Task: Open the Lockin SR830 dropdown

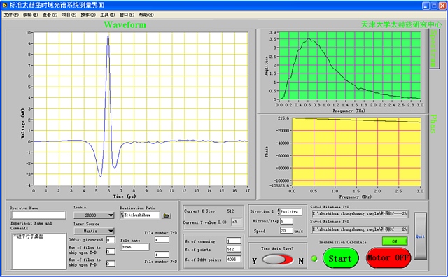Action: [x=94, y=215]
